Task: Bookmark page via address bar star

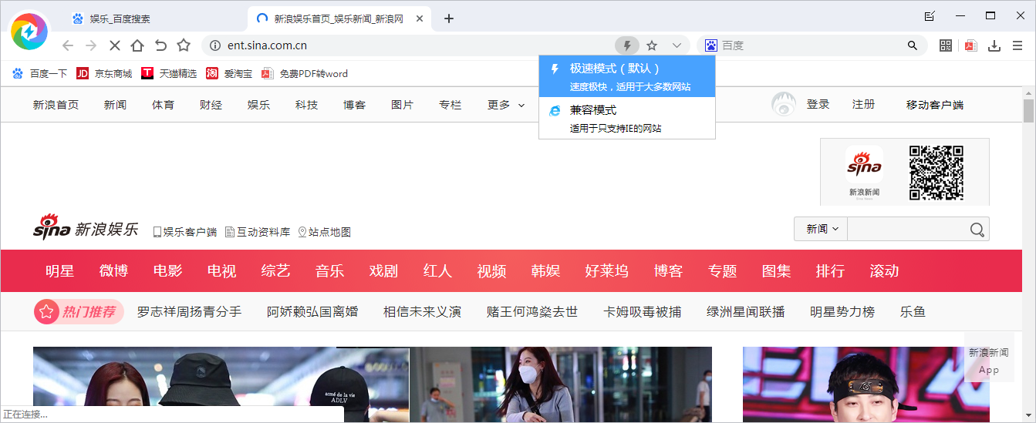Action: 652,45
